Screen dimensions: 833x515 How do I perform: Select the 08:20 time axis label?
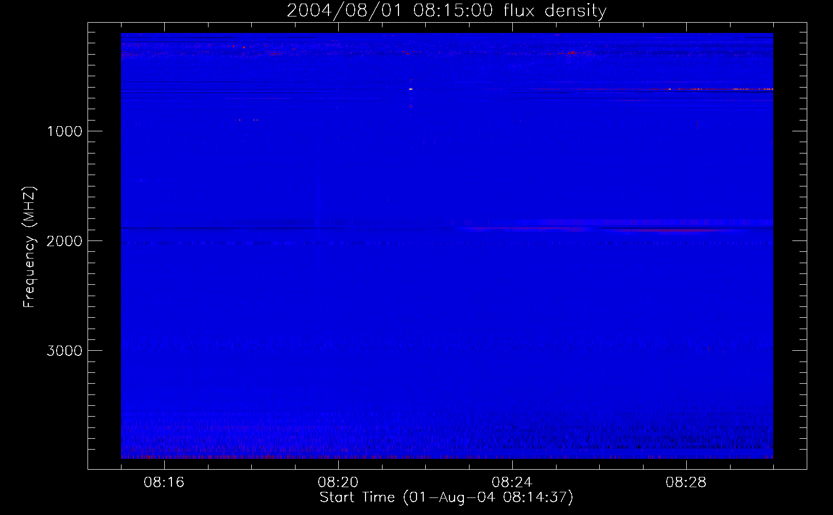[338, 483]
